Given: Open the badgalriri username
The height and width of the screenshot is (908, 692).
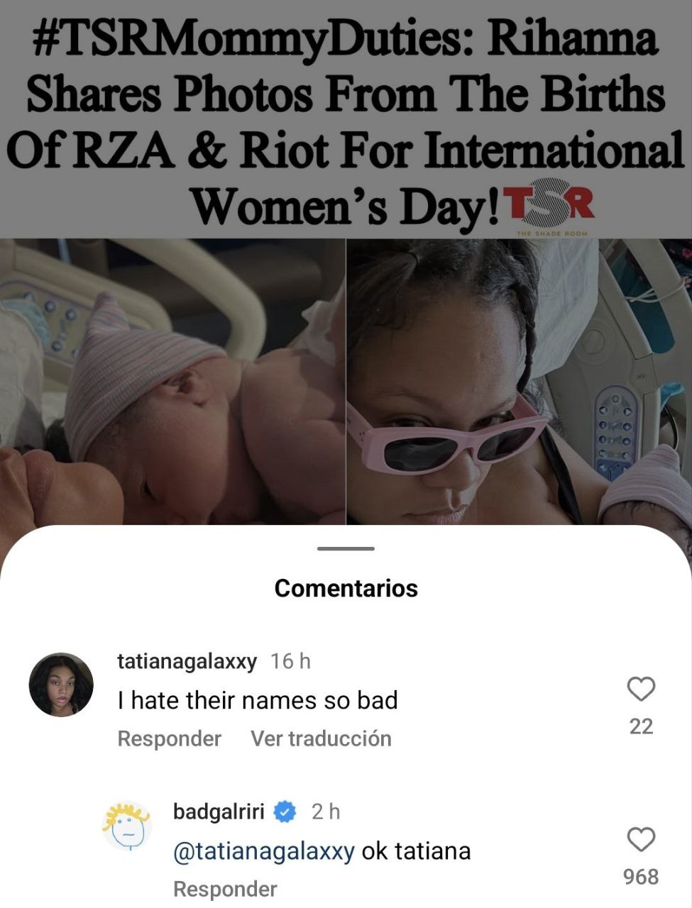Looking at the screenshot, I should pos(219,811).
